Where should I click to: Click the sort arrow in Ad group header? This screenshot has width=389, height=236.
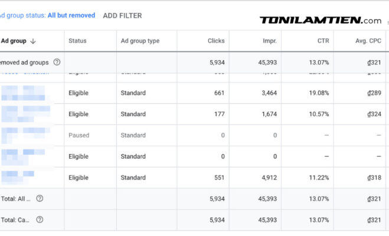click(x=32, y=41)
